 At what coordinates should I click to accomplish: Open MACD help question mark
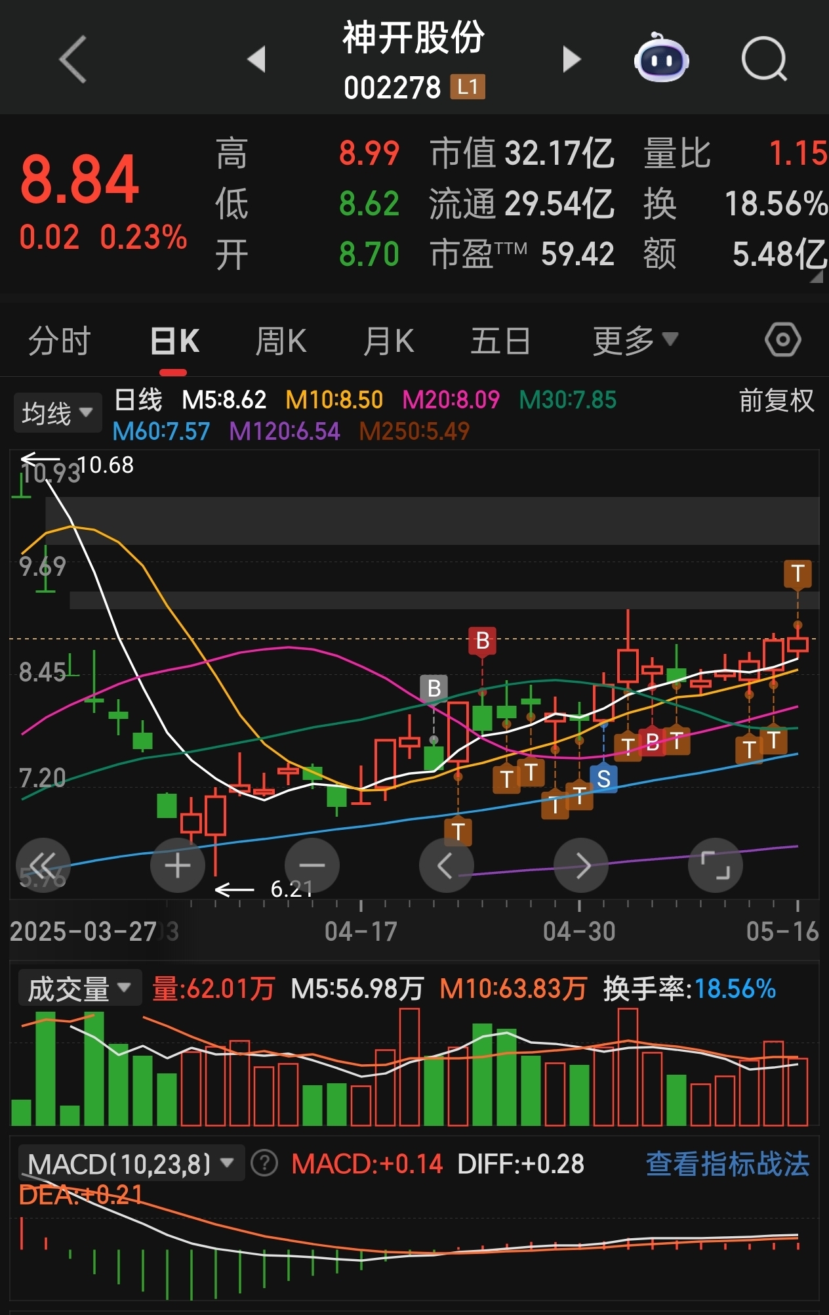coord(264,1164)
